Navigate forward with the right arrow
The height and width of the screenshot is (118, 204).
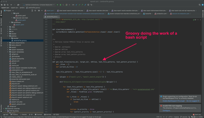click(x=14, y=5)
